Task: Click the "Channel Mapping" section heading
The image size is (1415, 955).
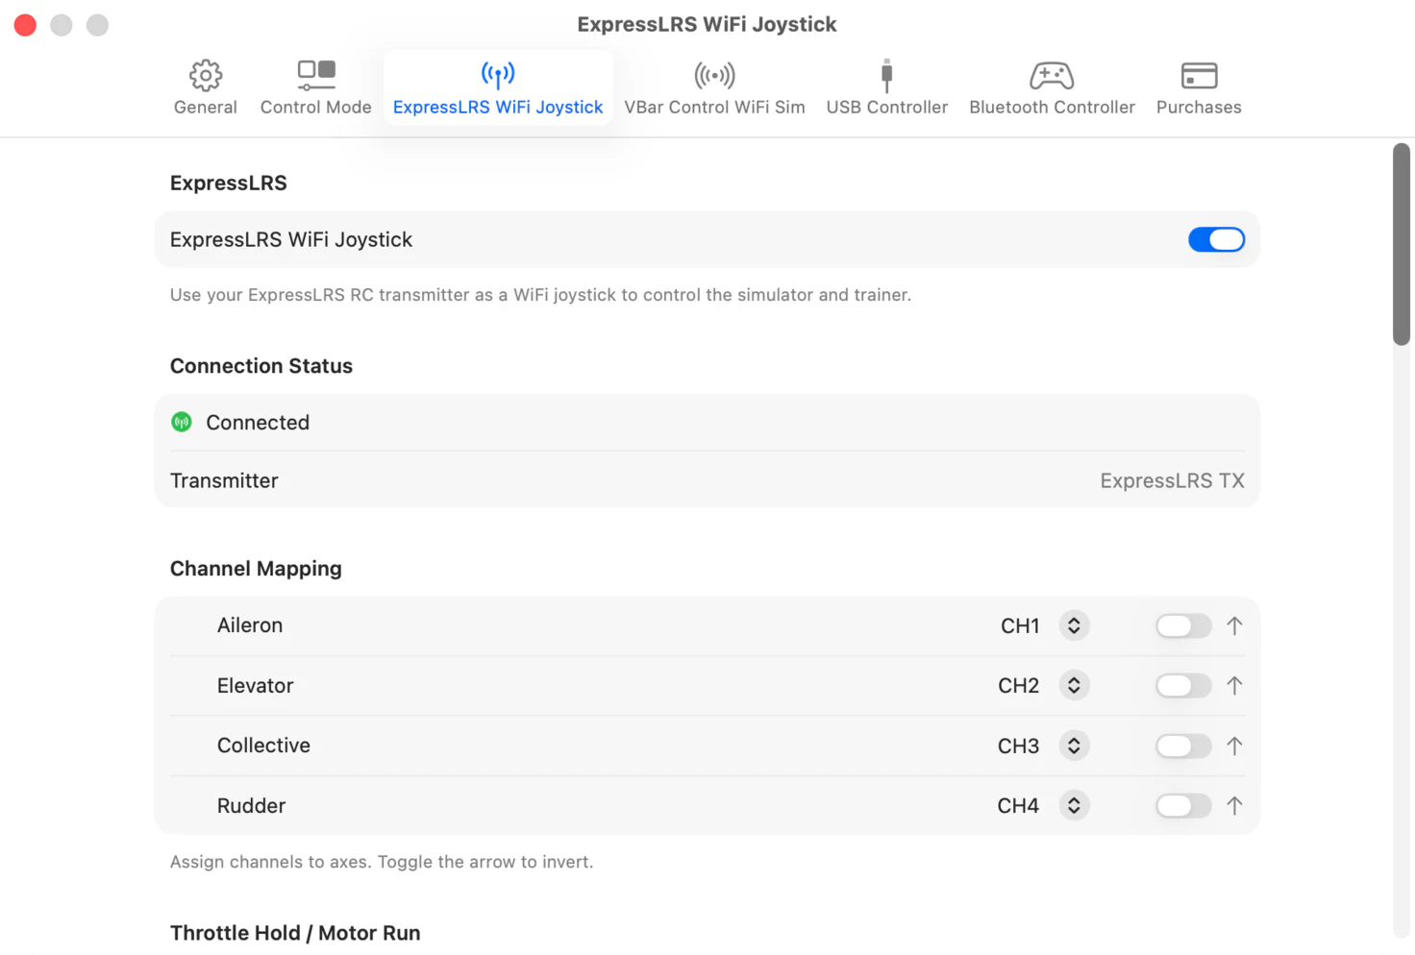Action: [256, 569]
